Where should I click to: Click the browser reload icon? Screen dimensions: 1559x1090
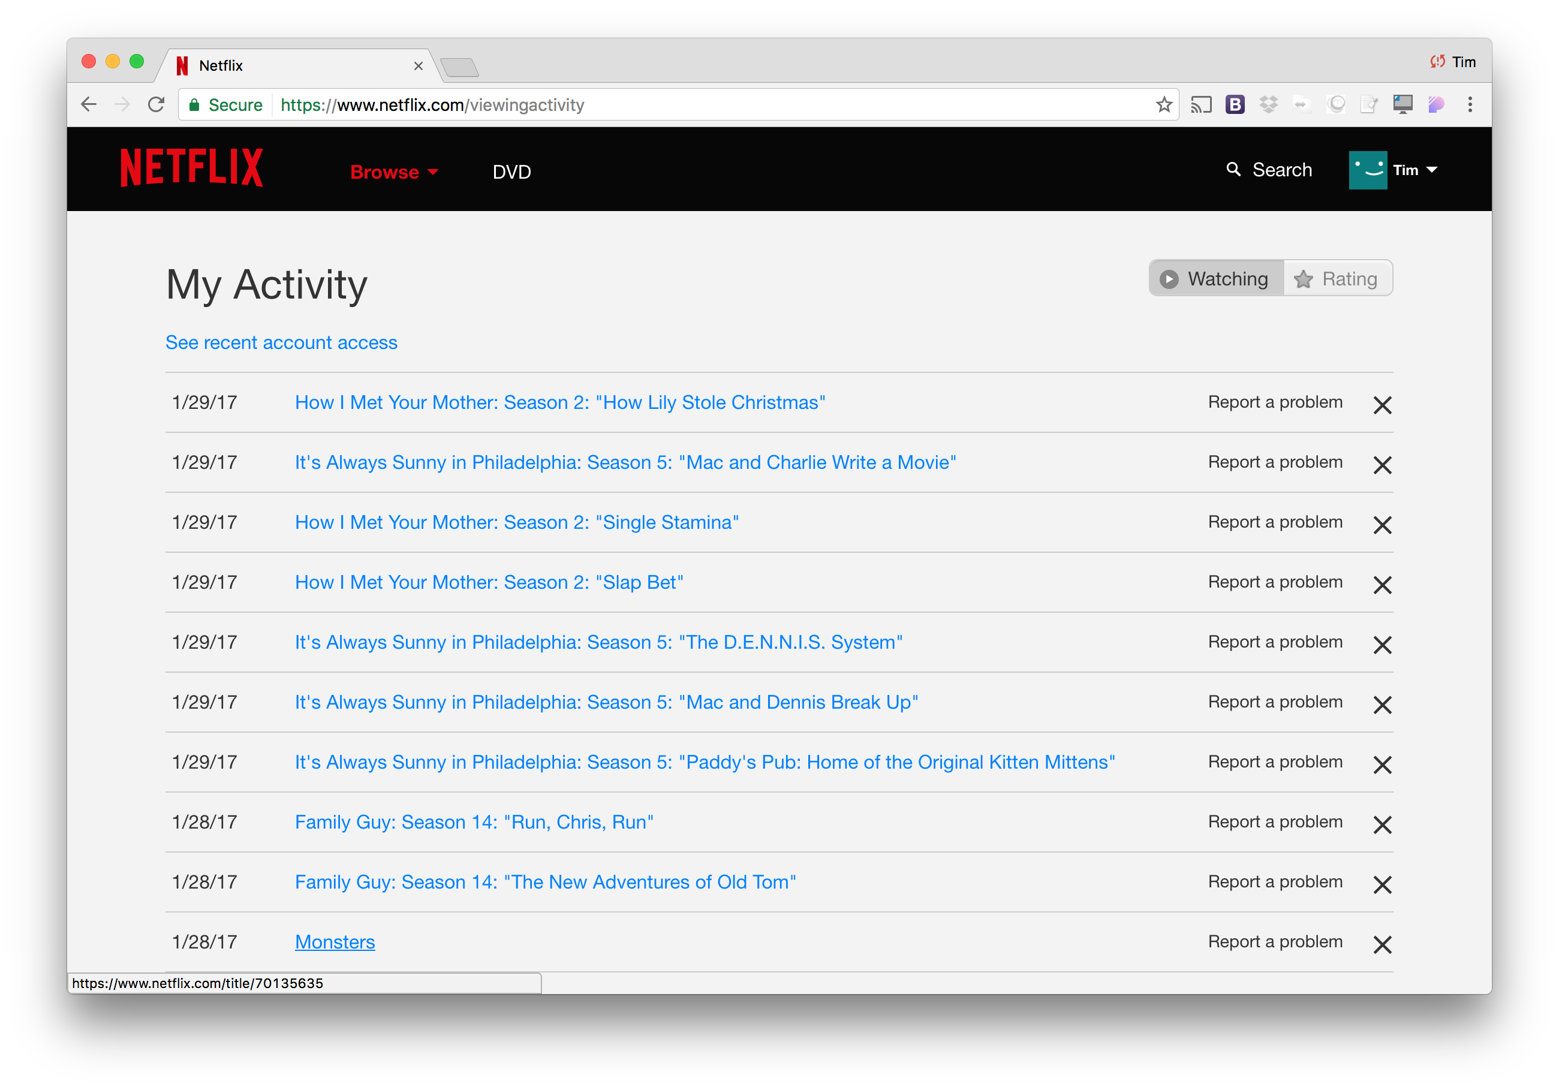(x=156, y=104)
